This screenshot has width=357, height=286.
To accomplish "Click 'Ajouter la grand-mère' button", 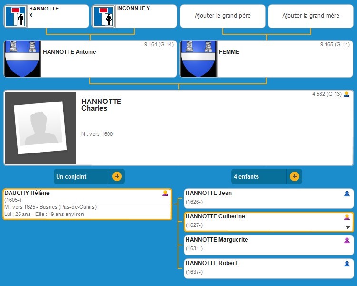I will point(311,16).
